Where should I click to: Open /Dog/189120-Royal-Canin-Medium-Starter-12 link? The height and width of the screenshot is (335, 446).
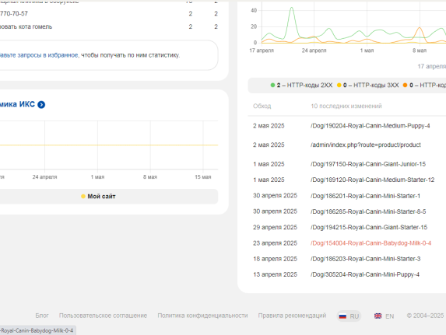(372, 180)
